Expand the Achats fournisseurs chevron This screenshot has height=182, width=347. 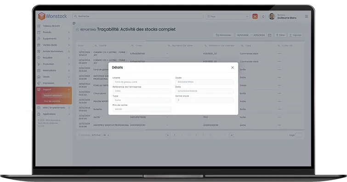(69, 51)
